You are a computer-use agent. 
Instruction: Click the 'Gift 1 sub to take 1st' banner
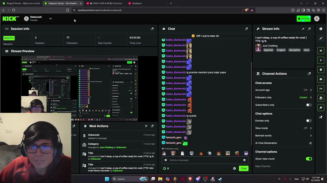coord(205,36)
